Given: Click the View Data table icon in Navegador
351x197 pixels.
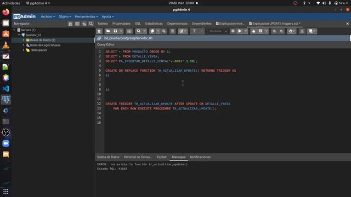Looking at the screenshot, I should click(x=77, y=24).
